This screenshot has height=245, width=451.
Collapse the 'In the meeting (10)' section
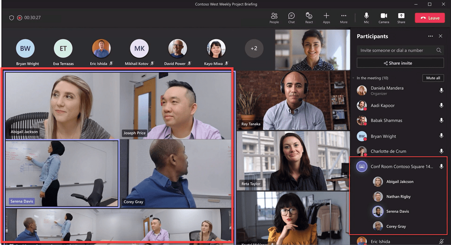pyautogui.click(x=354, y=78)
